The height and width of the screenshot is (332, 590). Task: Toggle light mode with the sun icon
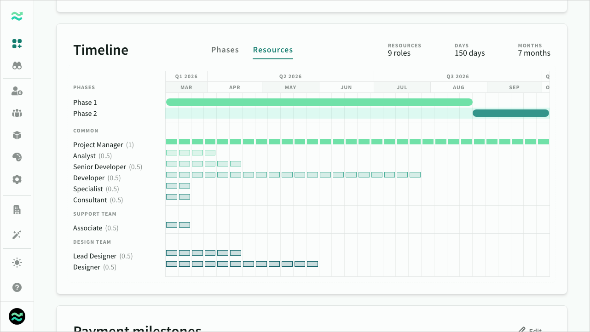17,263
